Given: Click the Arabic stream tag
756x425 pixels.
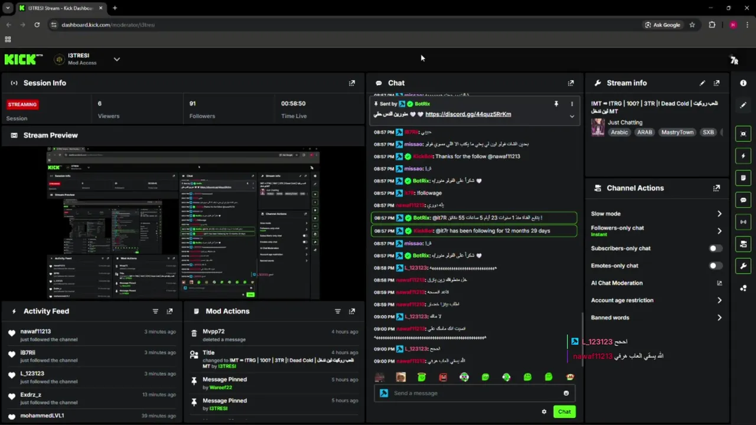Looking at the screenshot, I should [x=619, y=132].
